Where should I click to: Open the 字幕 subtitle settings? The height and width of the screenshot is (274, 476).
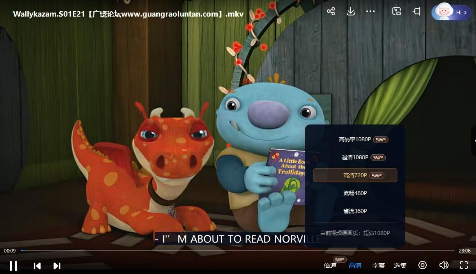pos(379,265)
